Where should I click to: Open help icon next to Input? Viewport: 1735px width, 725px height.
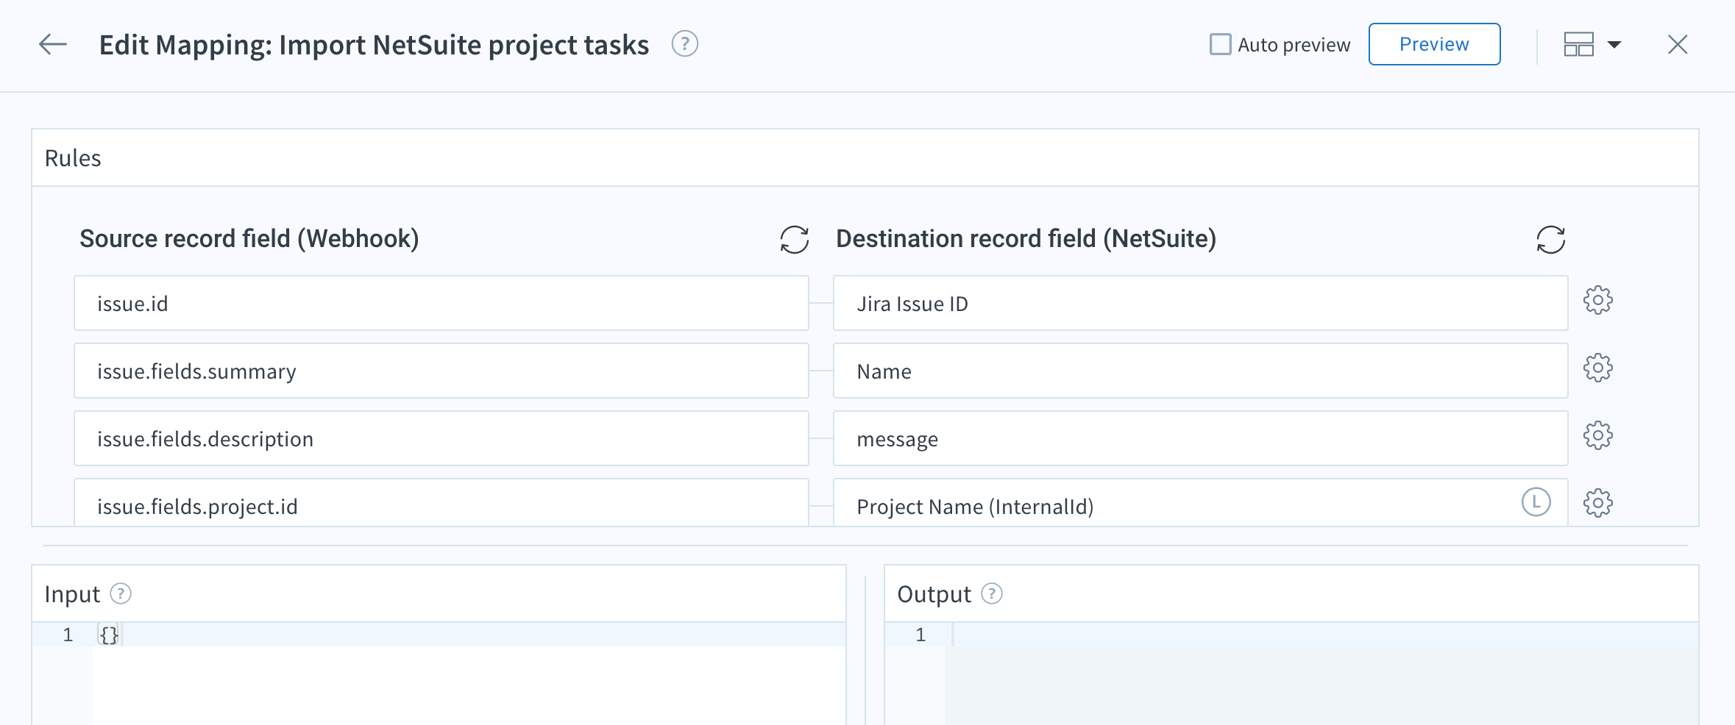coord(121,593)
